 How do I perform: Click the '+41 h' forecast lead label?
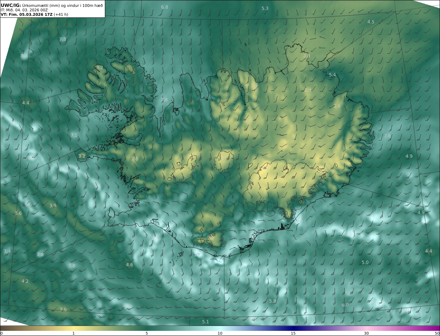point(61,14)
